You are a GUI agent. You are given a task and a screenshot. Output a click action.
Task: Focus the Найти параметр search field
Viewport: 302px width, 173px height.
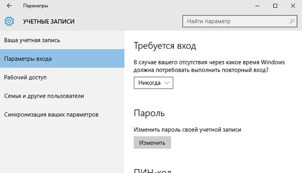tap(236, 21)
